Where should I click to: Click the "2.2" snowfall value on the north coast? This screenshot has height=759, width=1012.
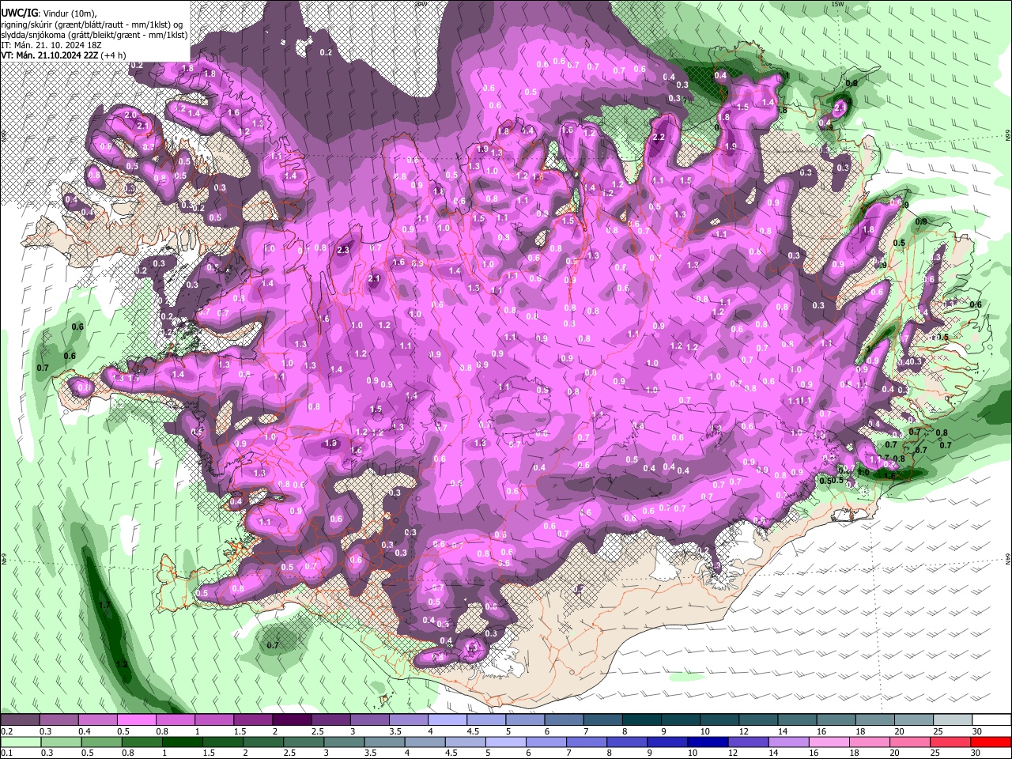[658, 137]
